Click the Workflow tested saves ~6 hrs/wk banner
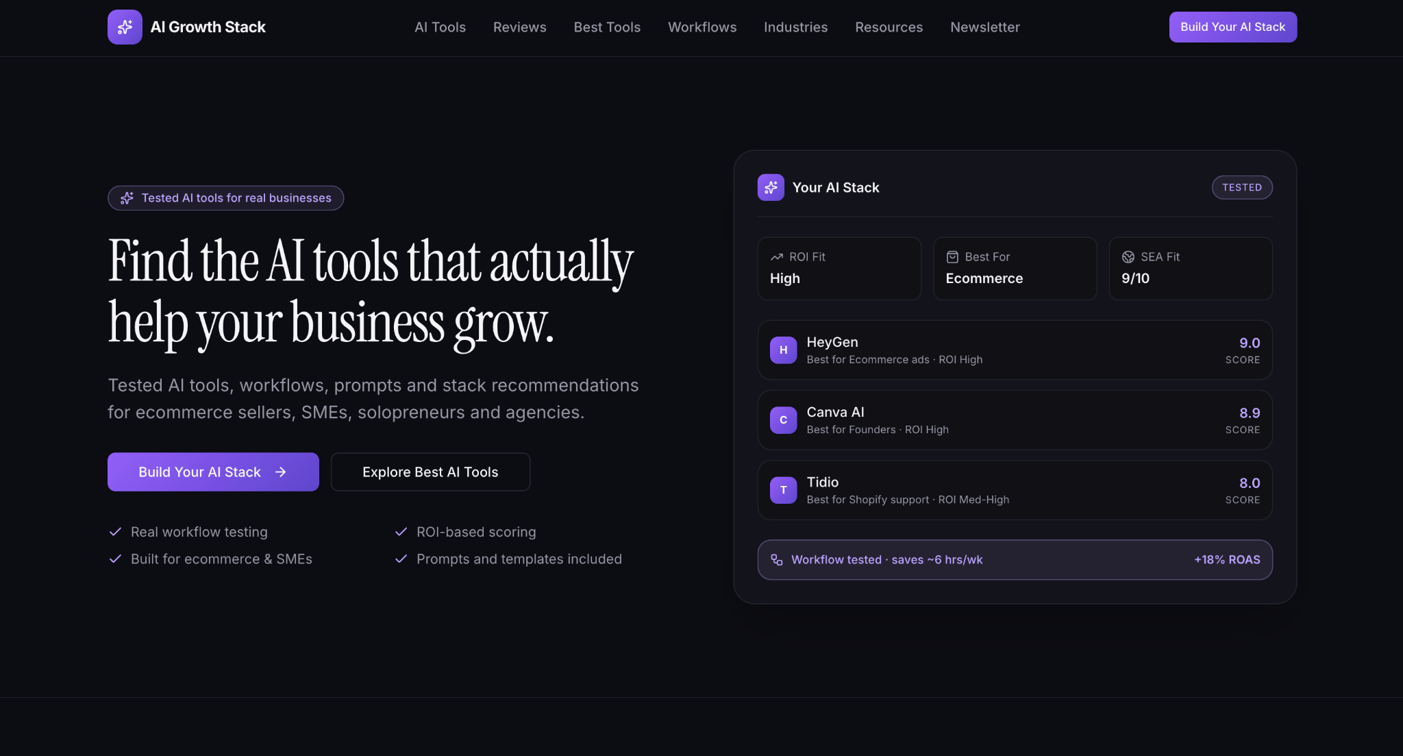The height and width of the screenshot is (756, 1403). [1015, 560]
